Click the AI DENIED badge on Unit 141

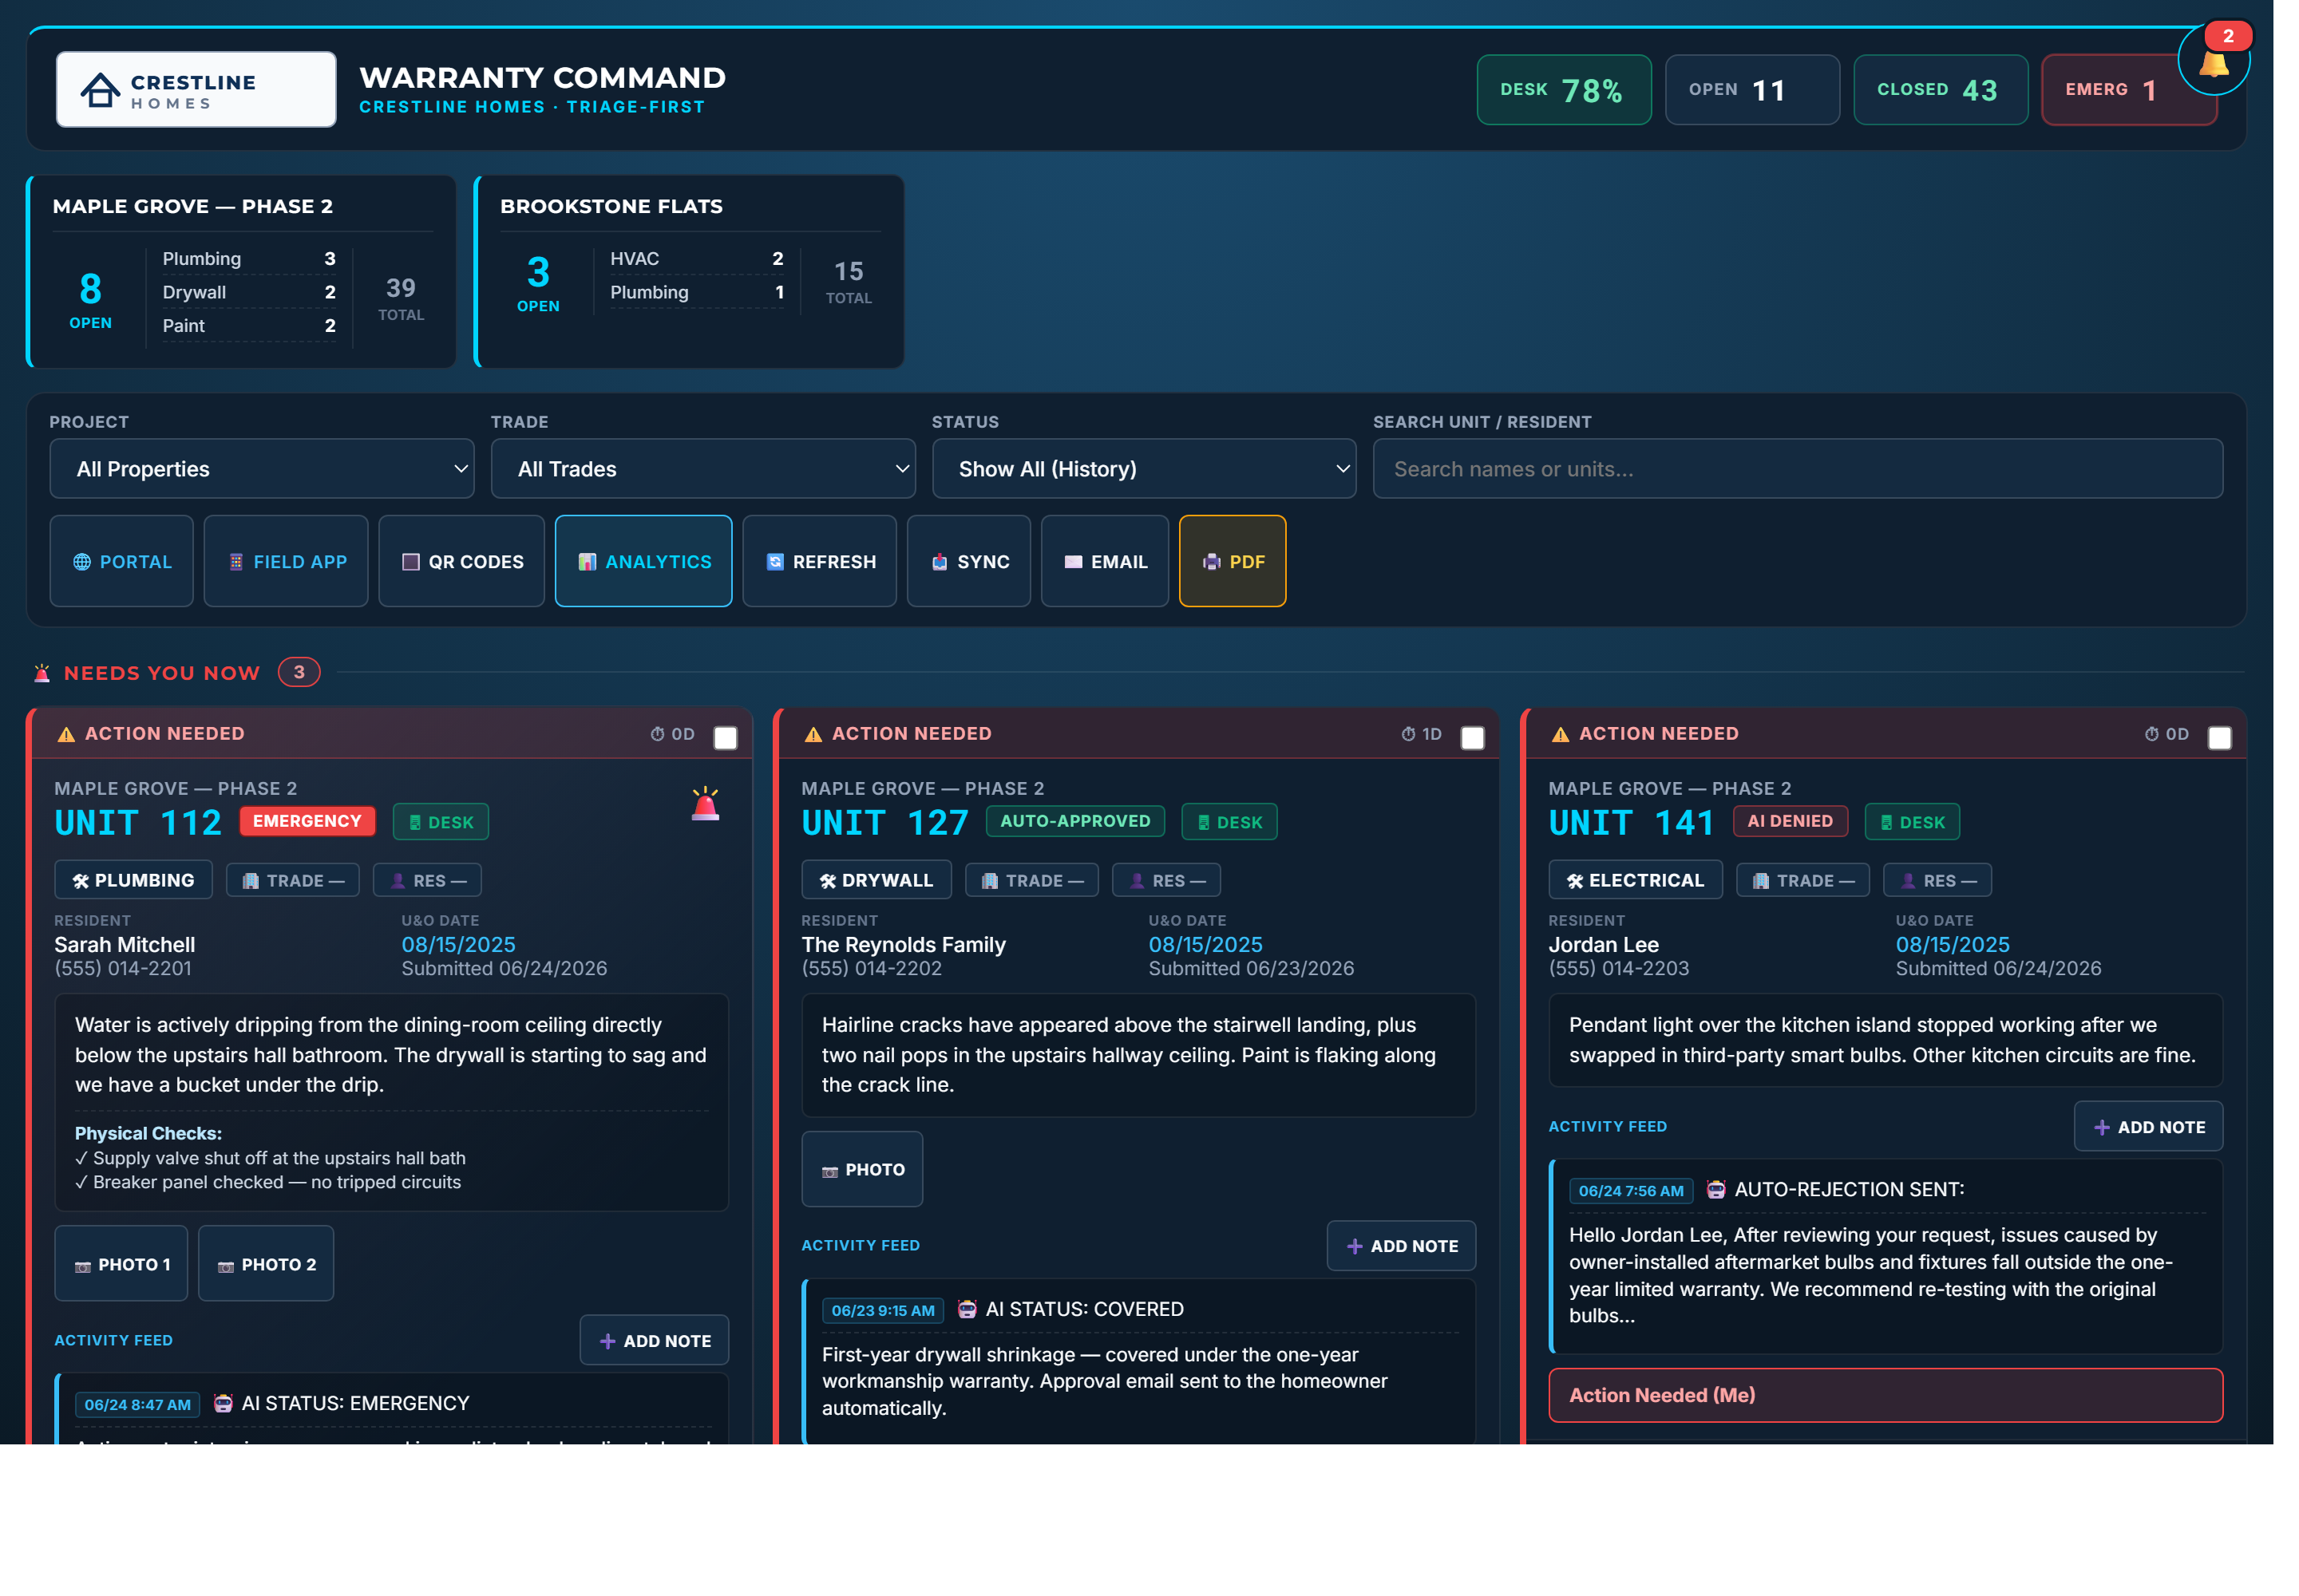[x=1790, y=821]
